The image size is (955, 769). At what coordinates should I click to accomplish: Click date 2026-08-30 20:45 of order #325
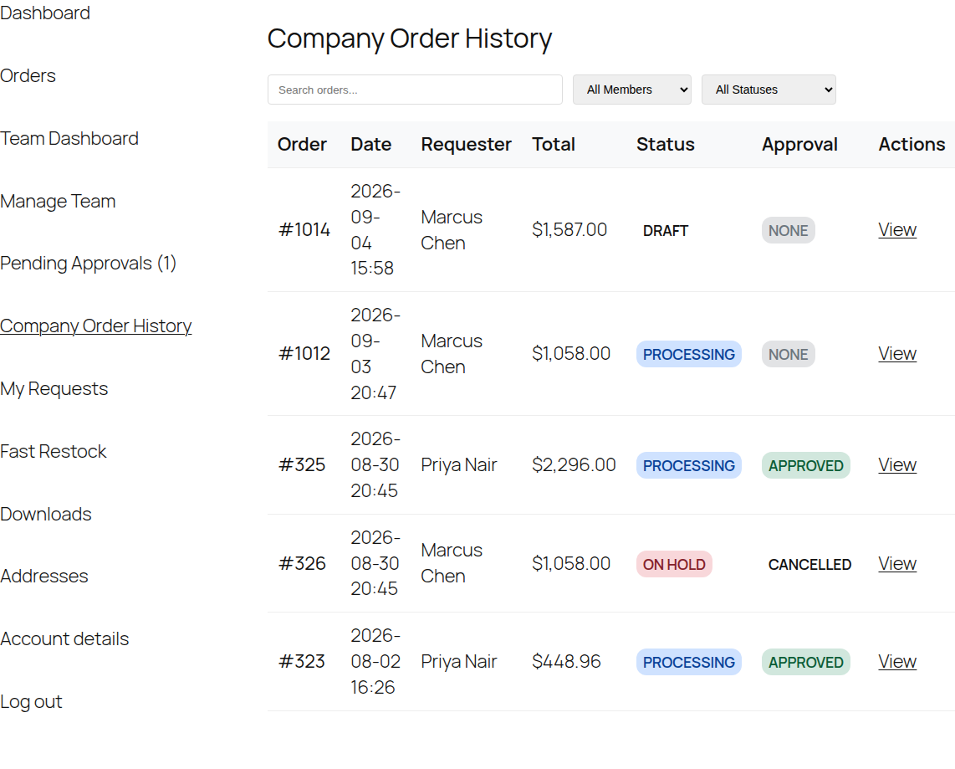375,465
